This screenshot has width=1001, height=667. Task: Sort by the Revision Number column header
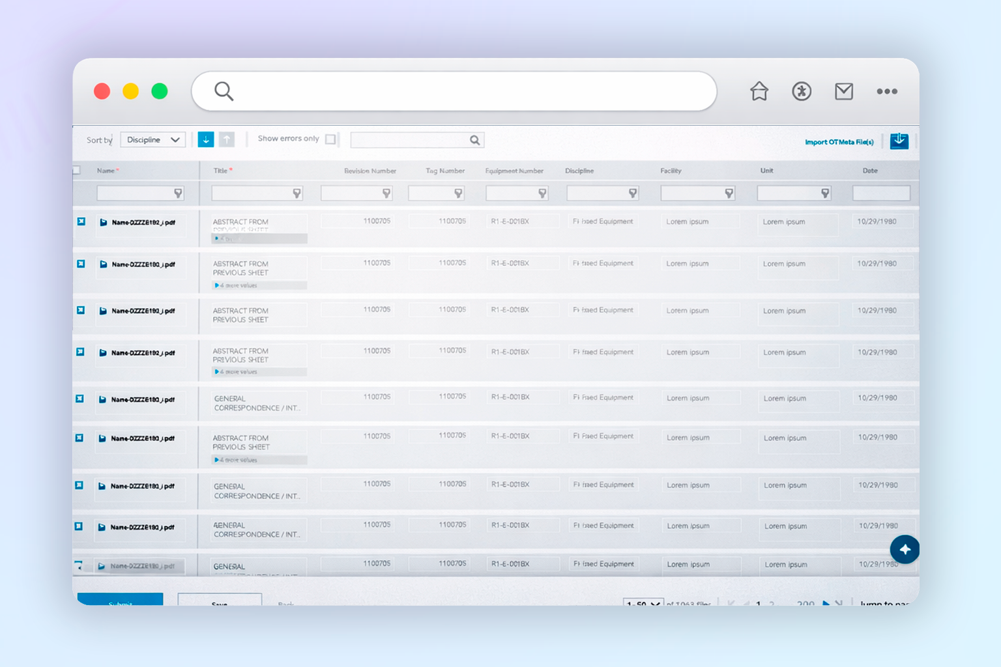[370, 170]
